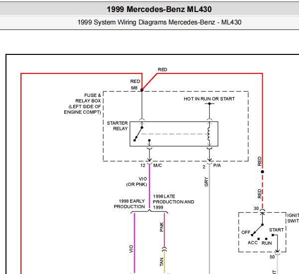
Task: Click pin number '12' near M/C connector
Action: (x=143, y=165)
